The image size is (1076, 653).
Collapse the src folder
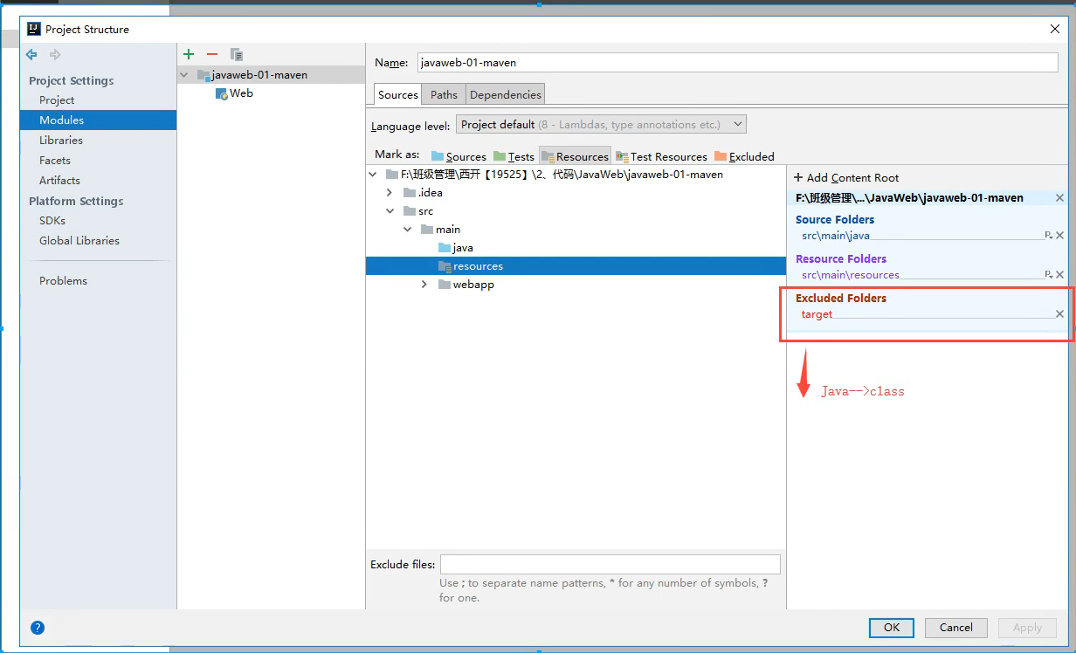point(390,211)
